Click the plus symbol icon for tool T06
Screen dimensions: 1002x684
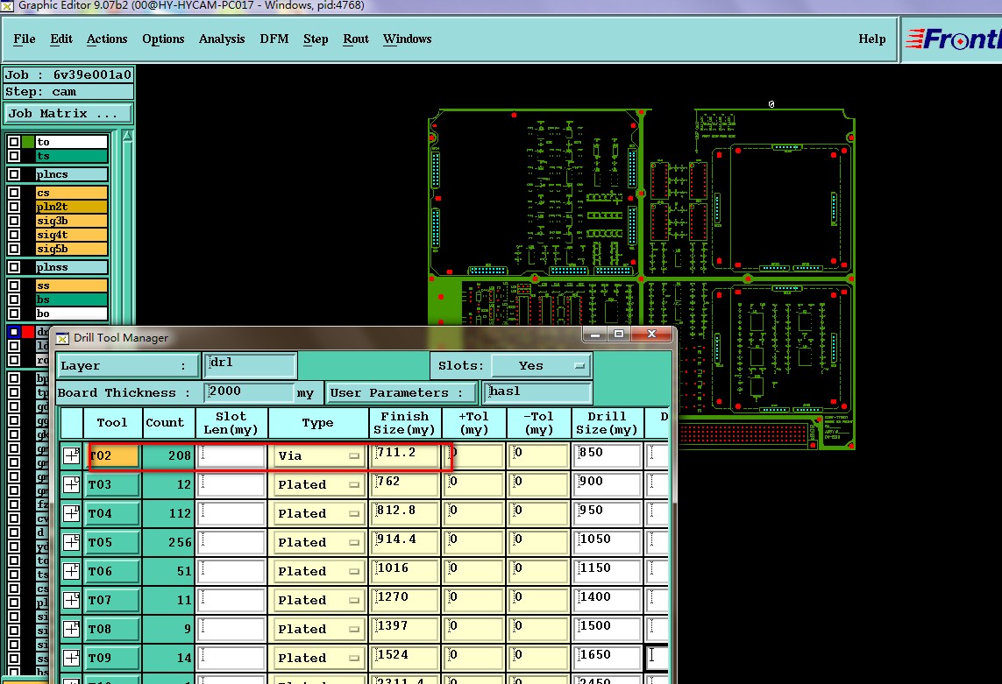tap(72, 572)
